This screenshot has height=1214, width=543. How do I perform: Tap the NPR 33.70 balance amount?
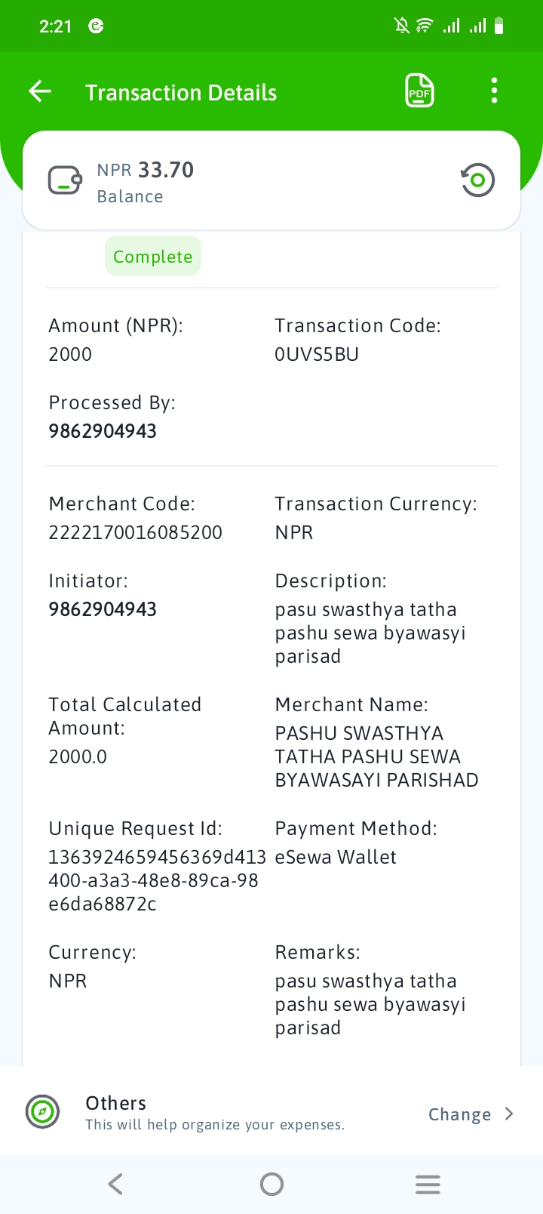(x=146, y=170)
